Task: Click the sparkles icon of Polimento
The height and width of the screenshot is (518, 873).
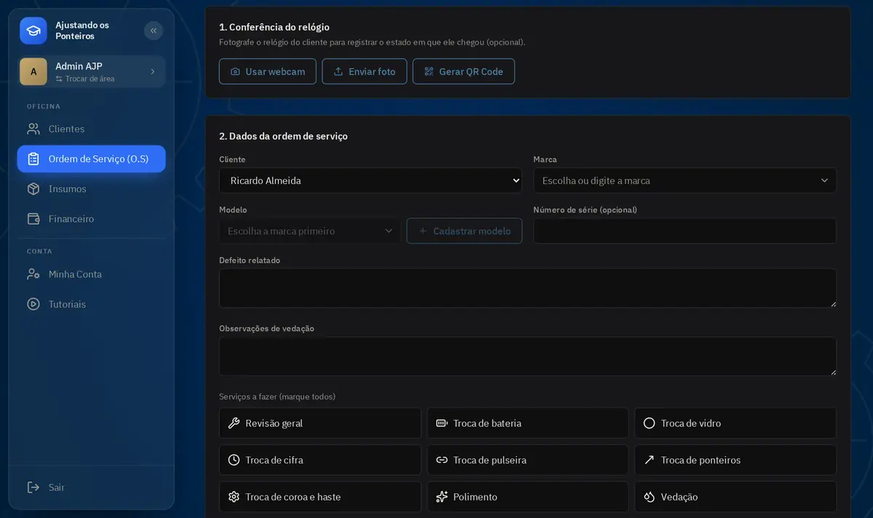Action: [442, 497]
